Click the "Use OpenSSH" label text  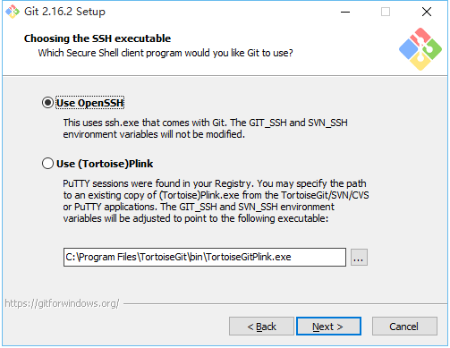pos(89,103)
